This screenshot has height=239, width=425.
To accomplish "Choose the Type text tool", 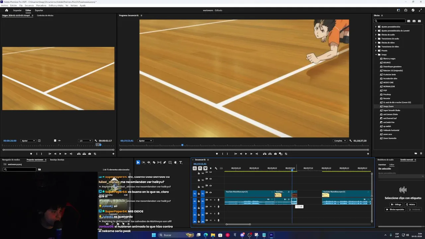I will (181, 162).
